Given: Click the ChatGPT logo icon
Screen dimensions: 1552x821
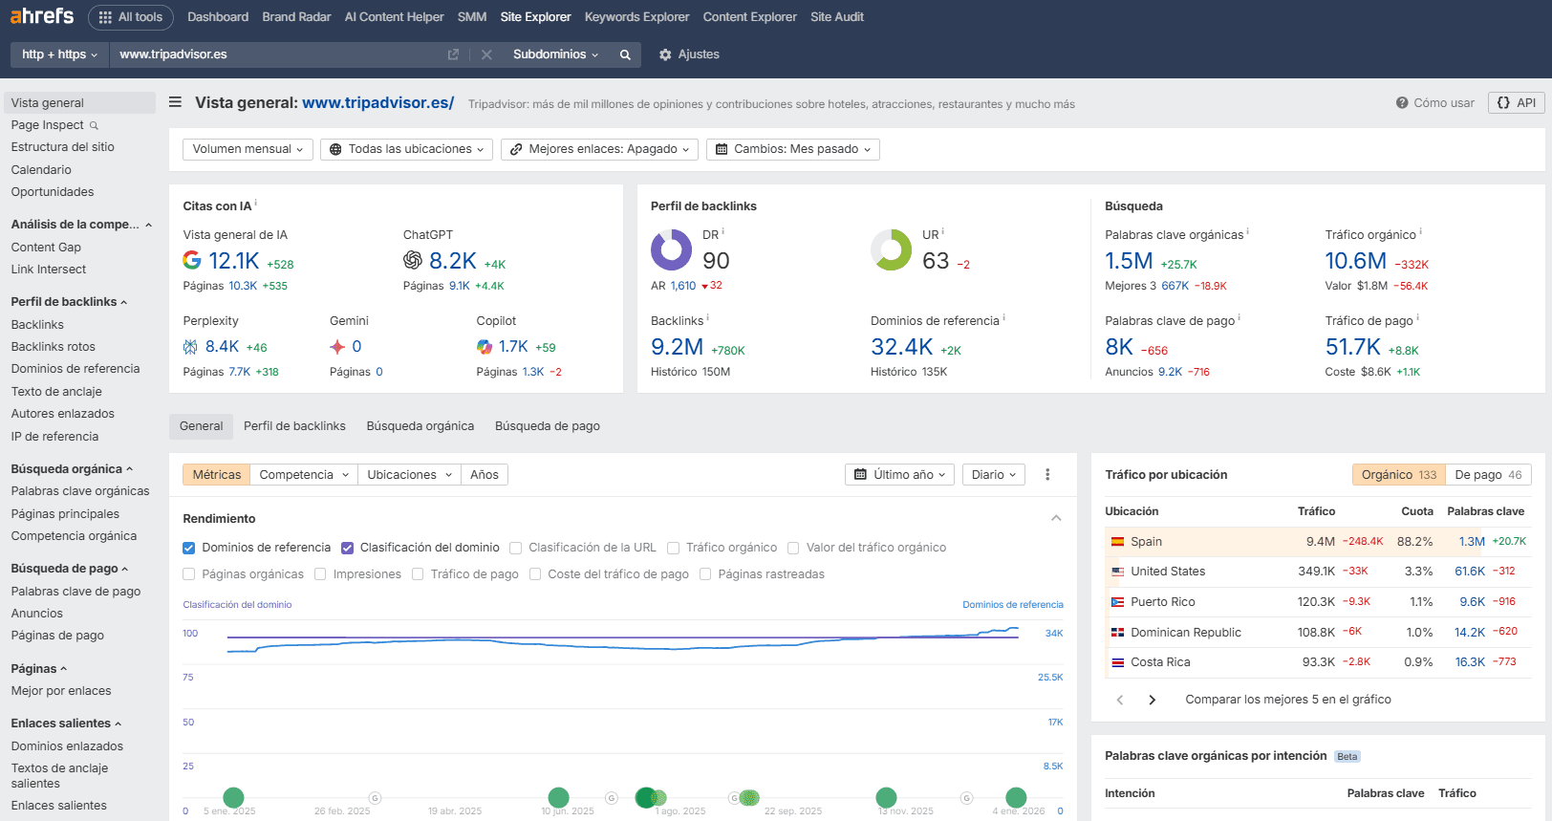Looking at the screenshot, I should (413, 260).
